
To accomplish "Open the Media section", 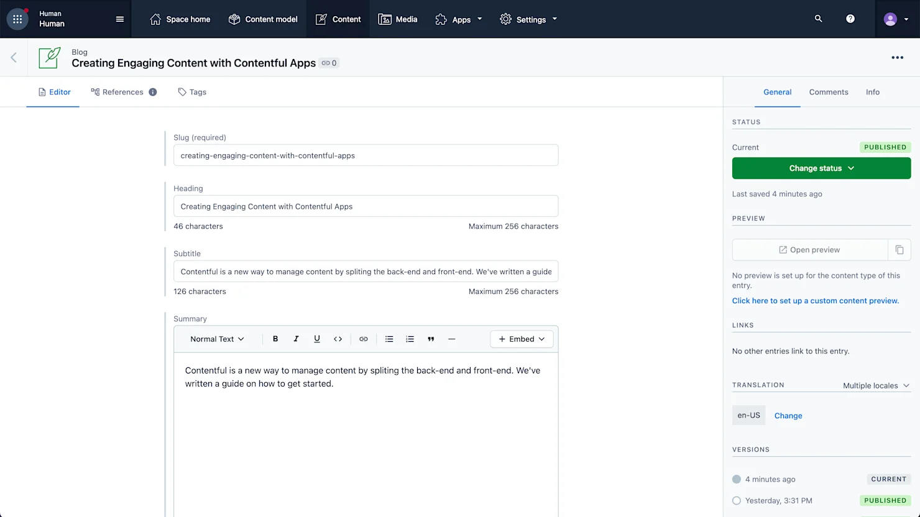I will (398, 19).
